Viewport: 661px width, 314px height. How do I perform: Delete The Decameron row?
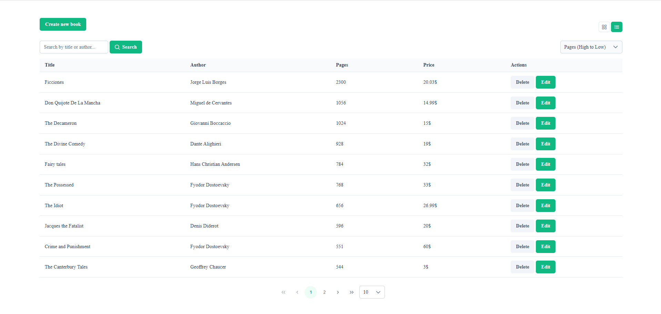pos(522,123)
